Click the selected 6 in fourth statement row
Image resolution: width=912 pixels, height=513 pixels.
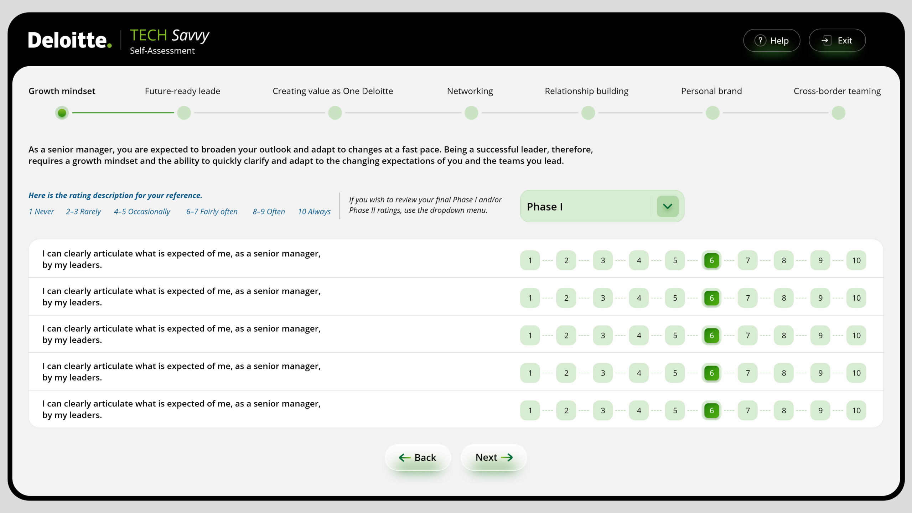711,373
